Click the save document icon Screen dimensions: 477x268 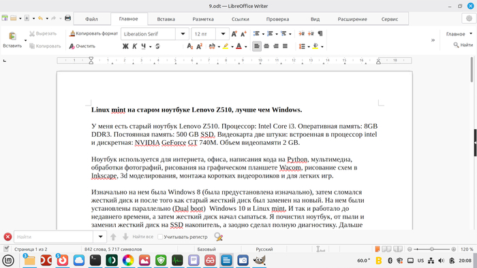27,18
